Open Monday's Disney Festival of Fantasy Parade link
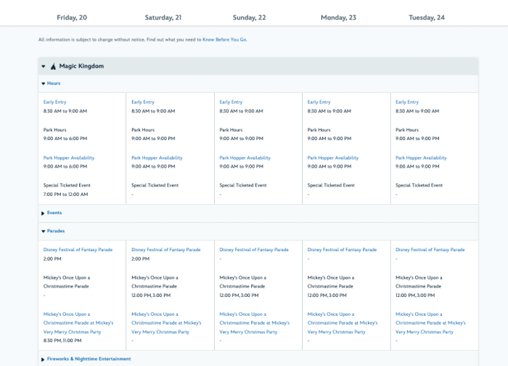Viewport: 508px width, 366px height. coord(342,249)
